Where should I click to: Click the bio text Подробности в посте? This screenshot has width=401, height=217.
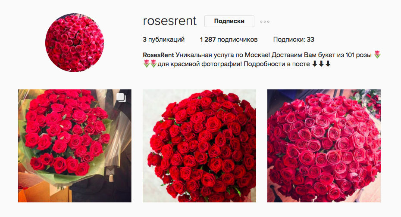point(277,64)
